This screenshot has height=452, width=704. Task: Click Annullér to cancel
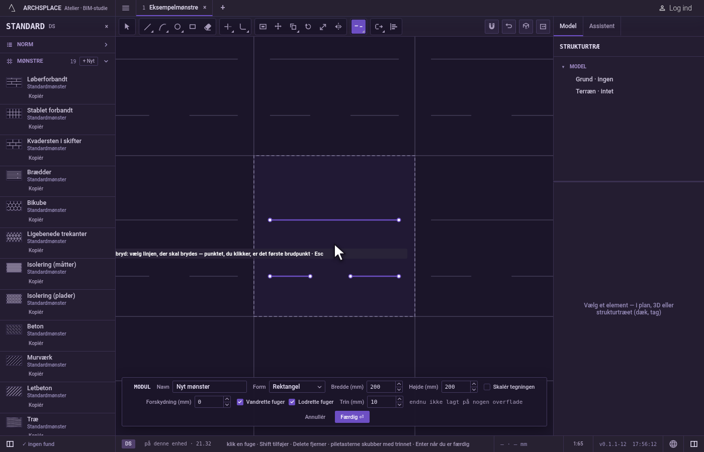click(315, 417)
